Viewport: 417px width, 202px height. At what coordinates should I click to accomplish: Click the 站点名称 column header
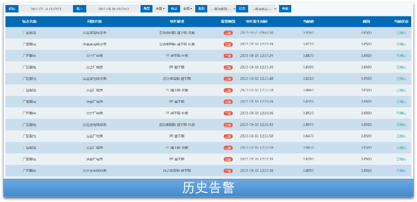click(x=29, y=21)
